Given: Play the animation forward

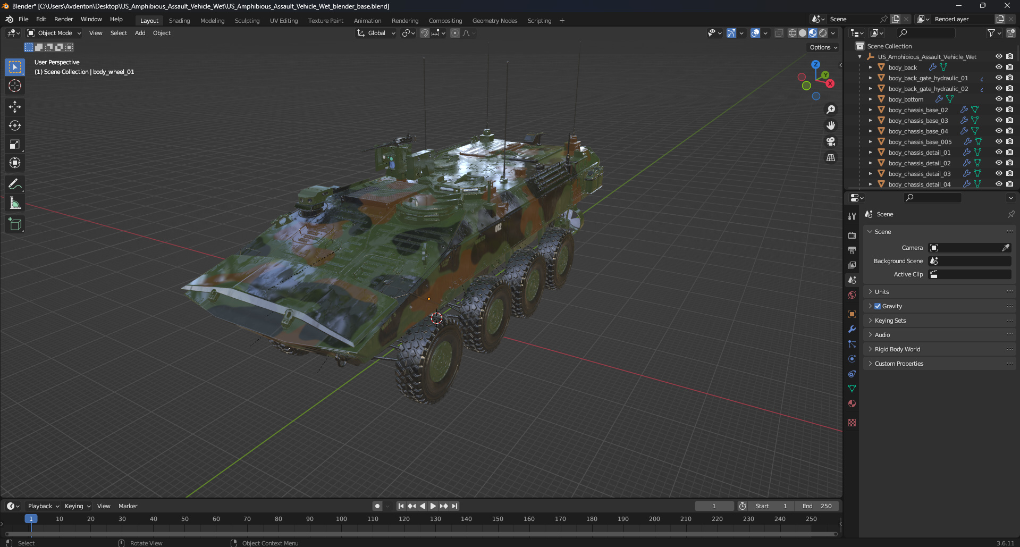Looking at the screenshot, I should pos(433,506).
